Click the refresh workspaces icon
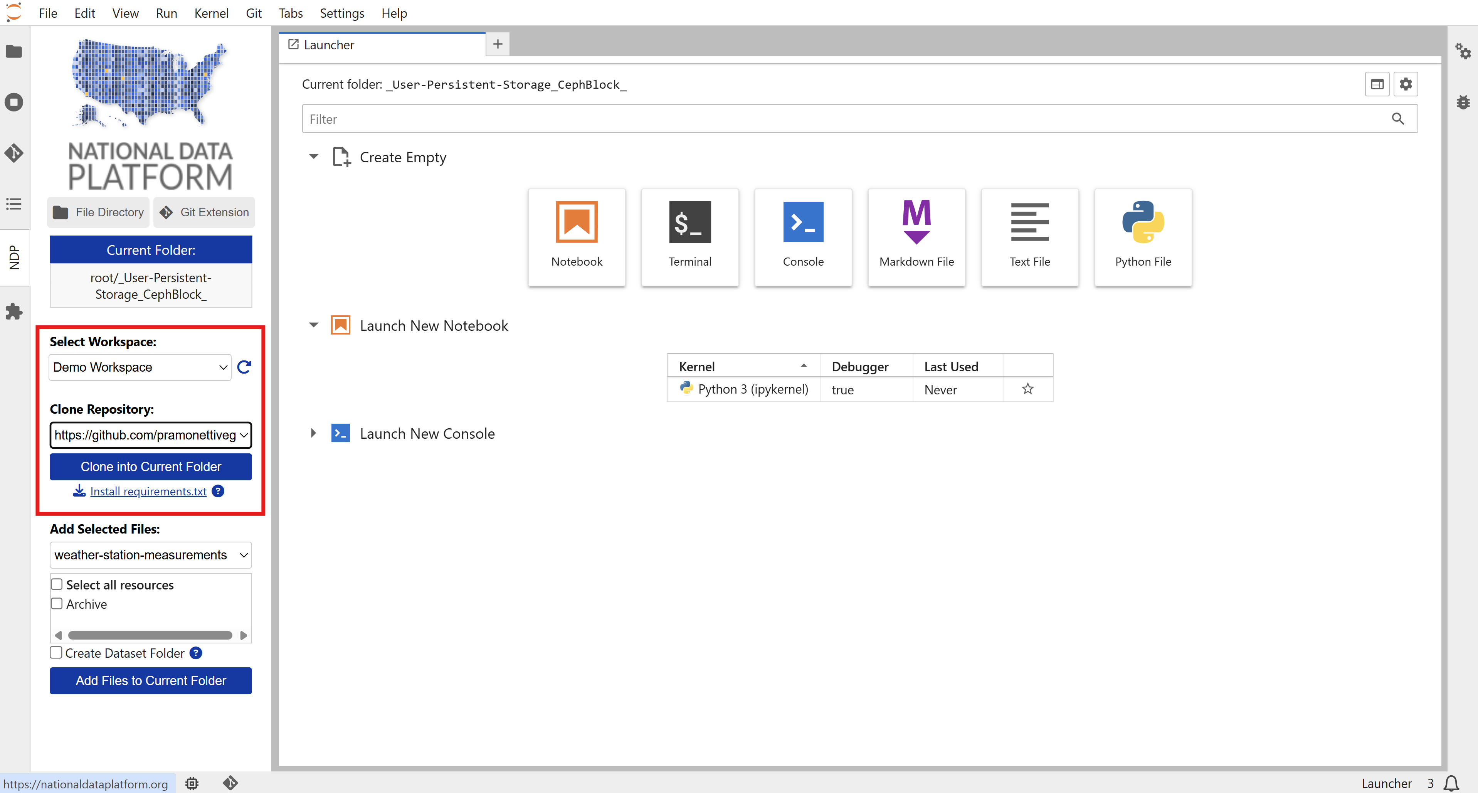The image size is (1478, 793). tap(244, 367)
